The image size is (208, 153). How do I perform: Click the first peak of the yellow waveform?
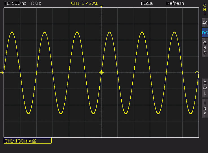click(x=12, y=32)
